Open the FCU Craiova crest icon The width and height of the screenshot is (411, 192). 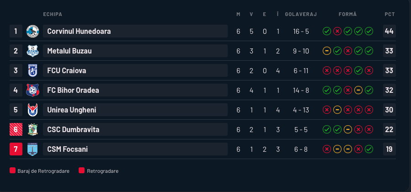pyautogui.click(x=32, y=70)
